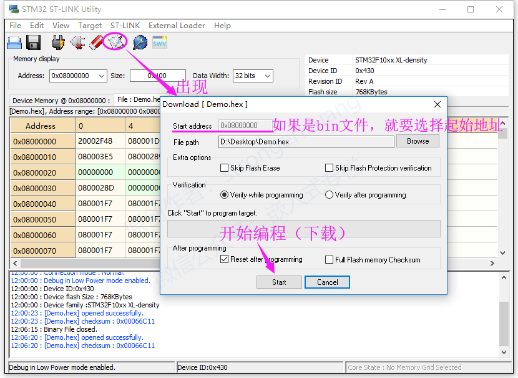Browse for a file path

418,141
